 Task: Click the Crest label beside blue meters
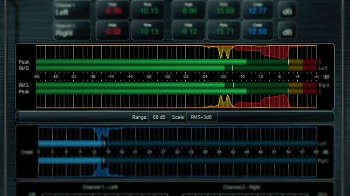tap(27, 152)
